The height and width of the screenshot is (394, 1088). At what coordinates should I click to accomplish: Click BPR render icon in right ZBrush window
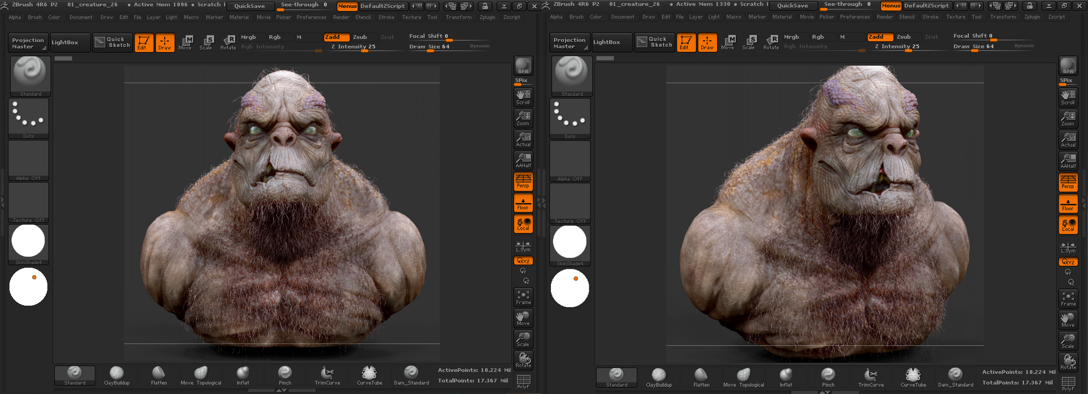pyautogui.click(x=1068, y=66)
